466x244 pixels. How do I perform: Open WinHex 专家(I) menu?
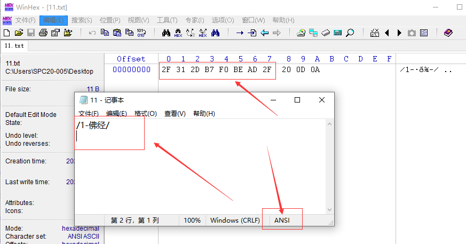[195, 20]
